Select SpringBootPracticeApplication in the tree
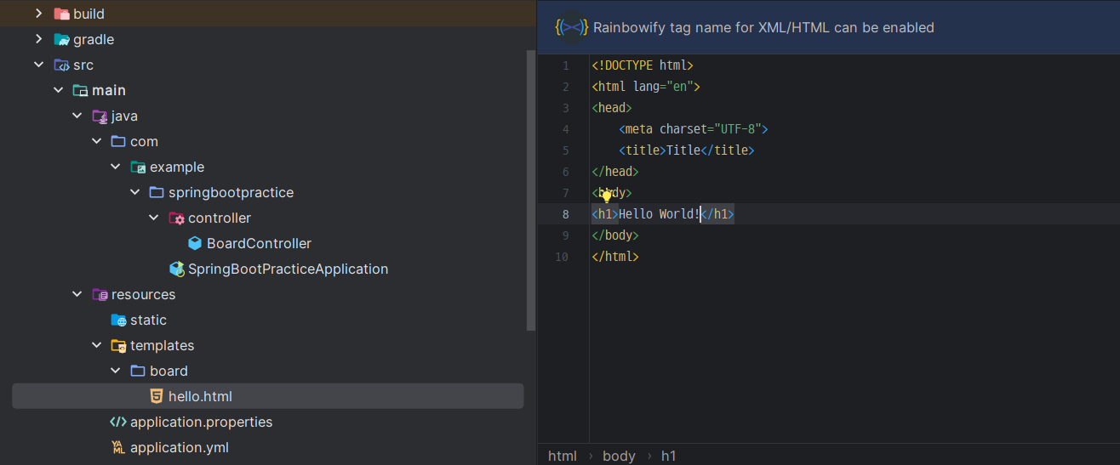This screenshot has height=465, width=1120. coord(288,269)
